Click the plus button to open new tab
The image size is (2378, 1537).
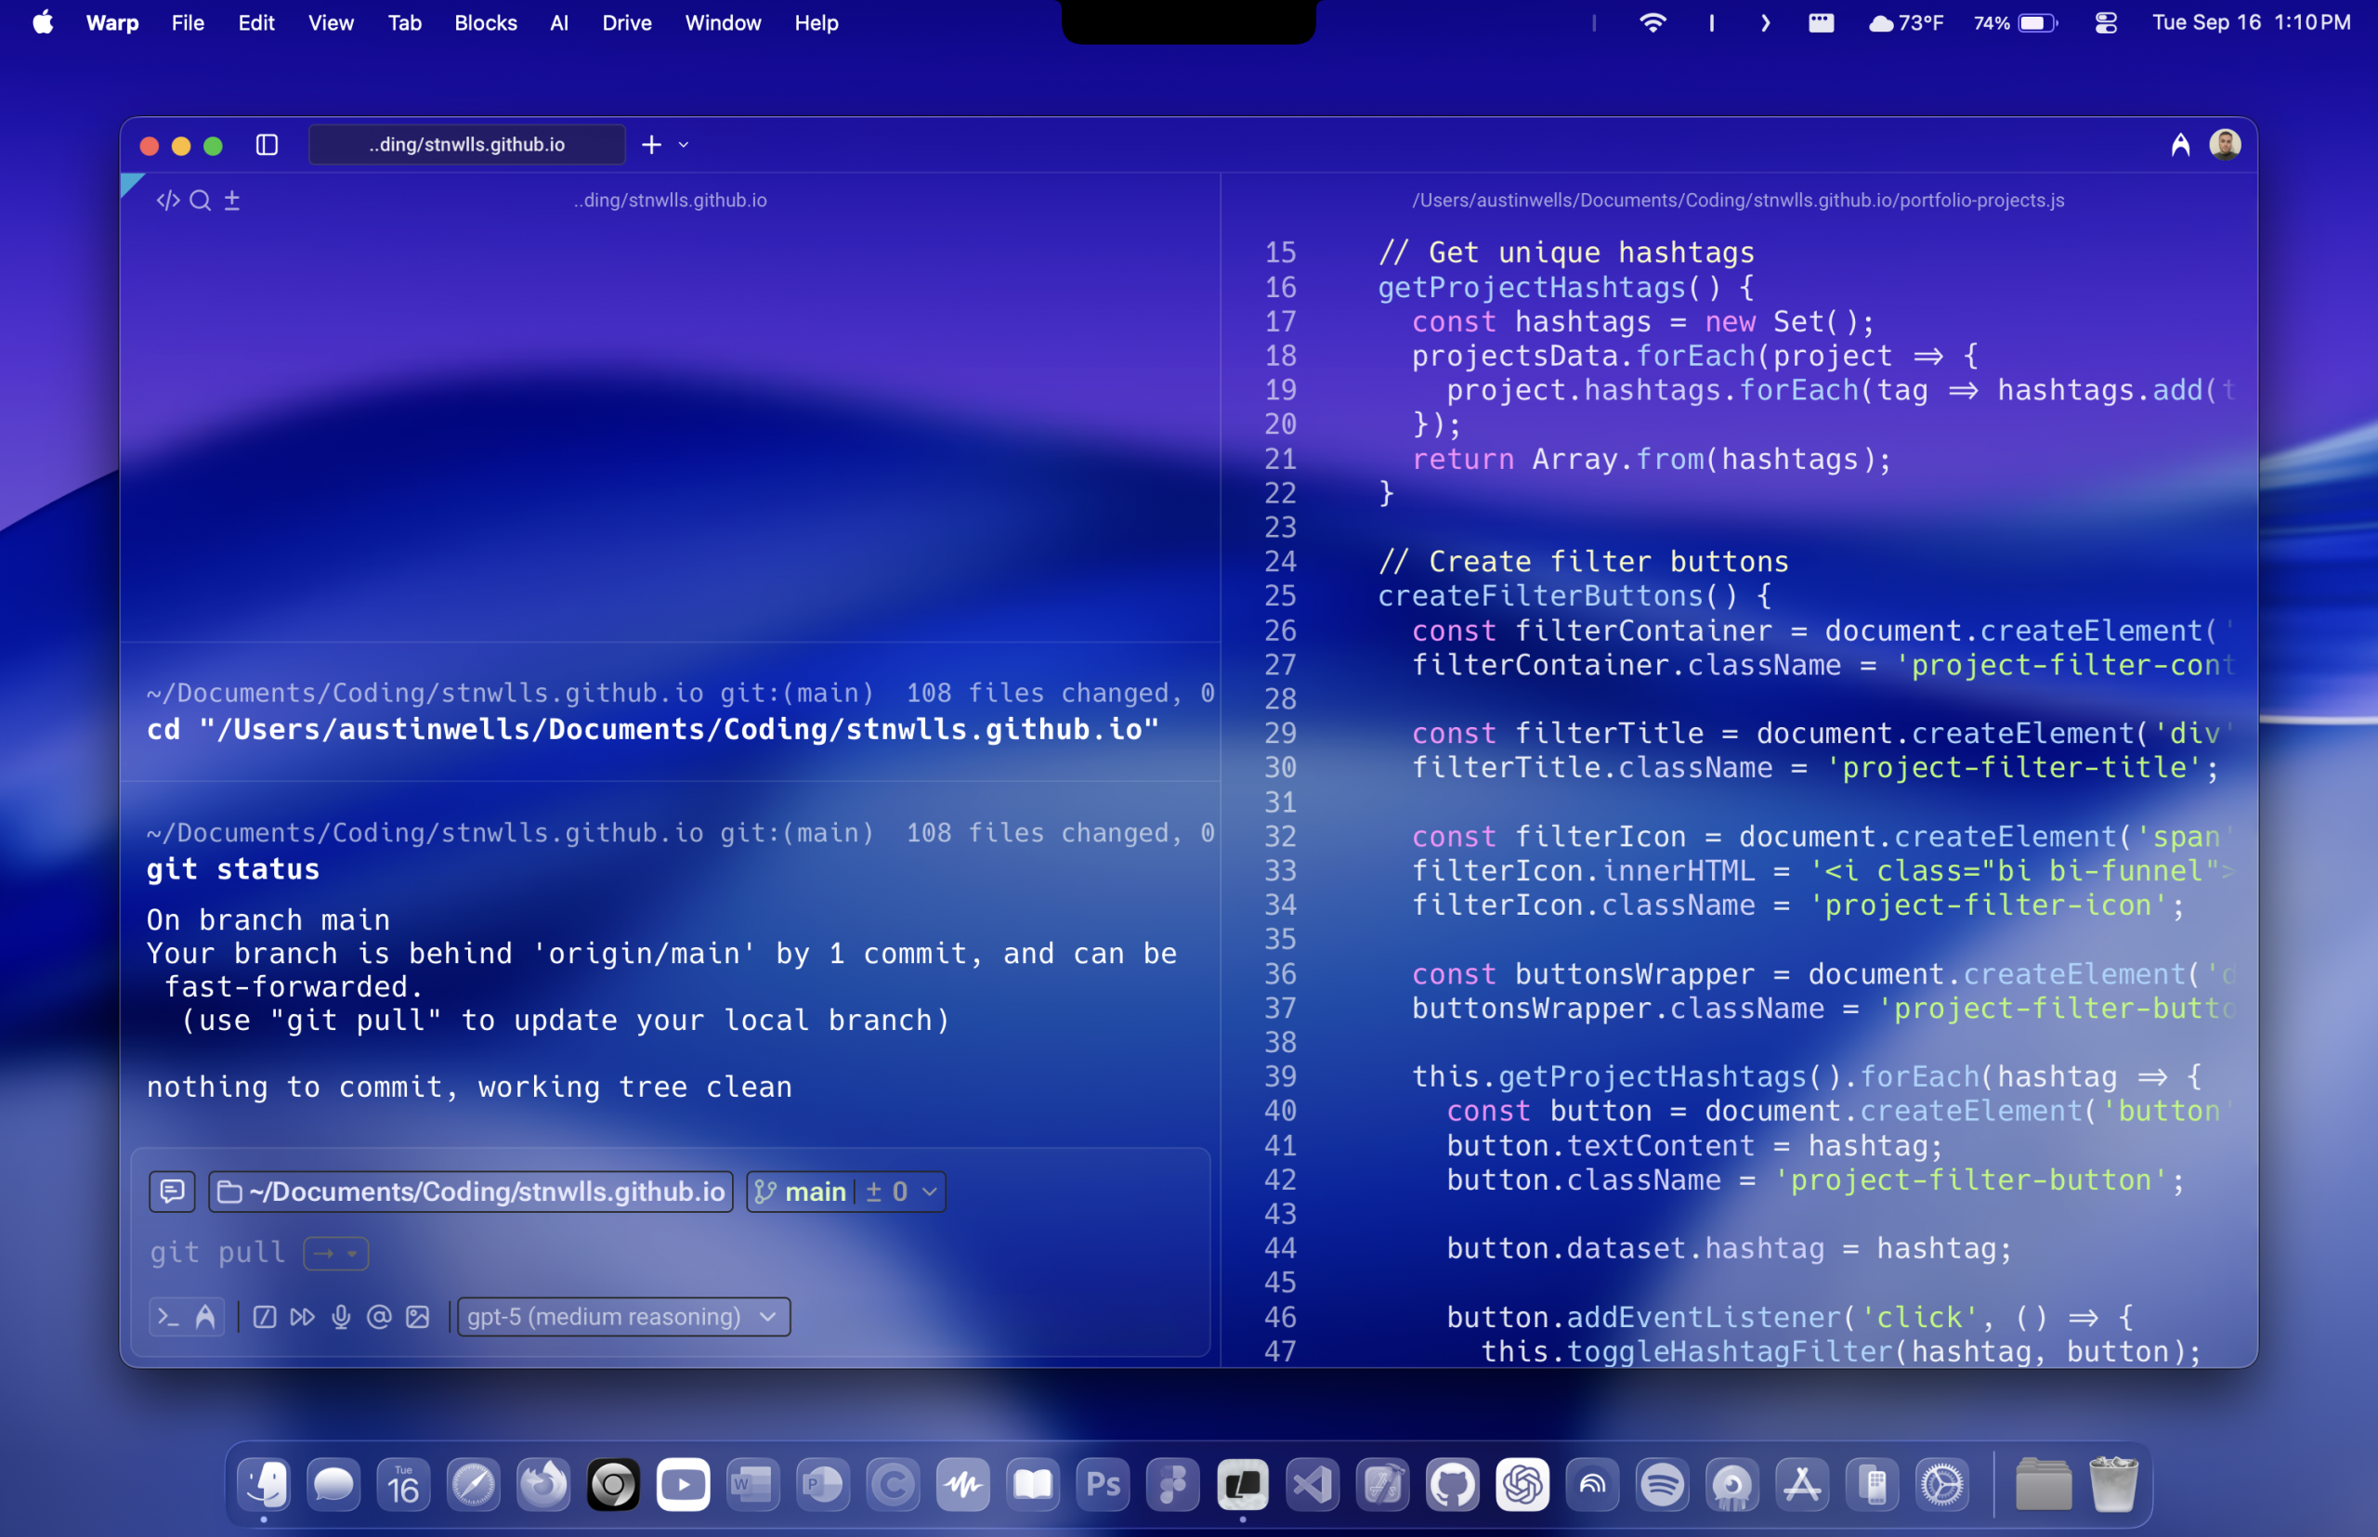pos(652,145)
